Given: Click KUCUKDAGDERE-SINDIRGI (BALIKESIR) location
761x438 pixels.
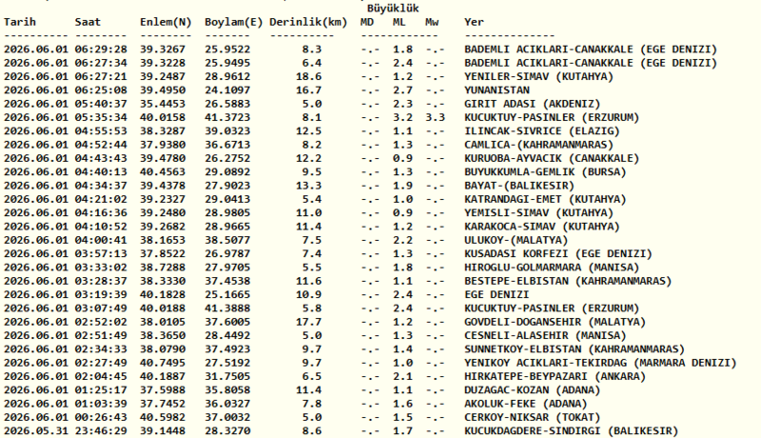Looking at the screenshot, I should 572,430.
